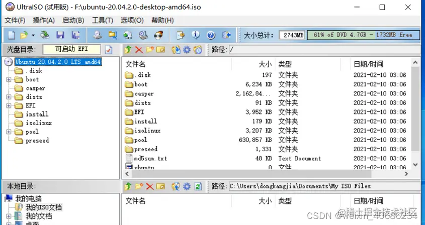
Task: Click the Add-to-image icon in local pane toolbar
Action: [176, 186]
